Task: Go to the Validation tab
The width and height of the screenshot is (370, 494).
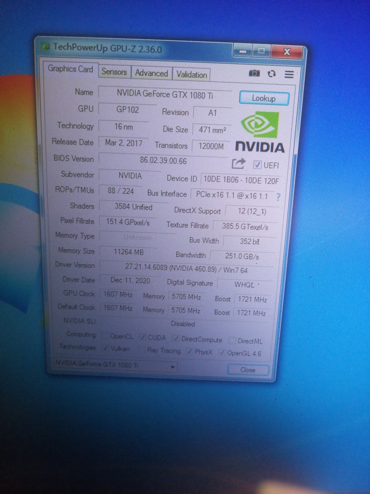Action: coord(192,74)
